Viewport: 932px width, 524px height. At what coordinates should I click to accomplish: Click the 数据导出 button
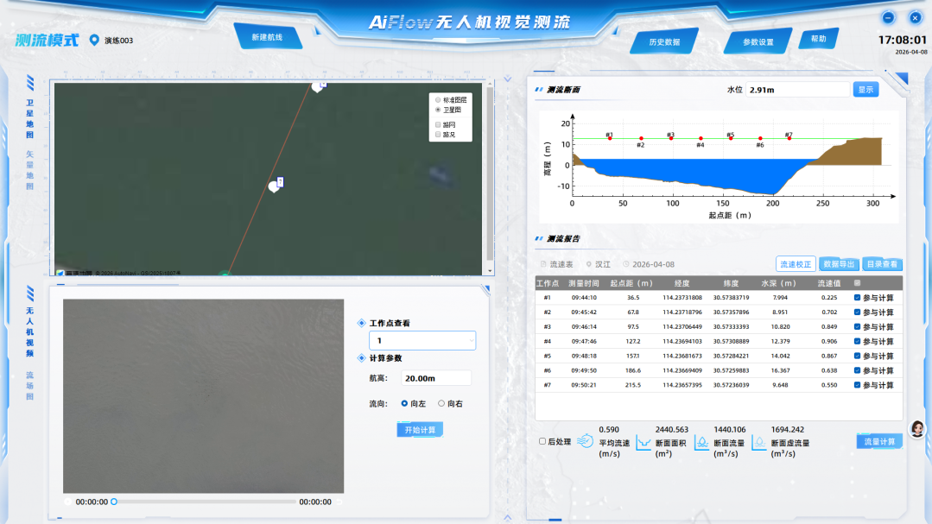[x=838, y=264]
